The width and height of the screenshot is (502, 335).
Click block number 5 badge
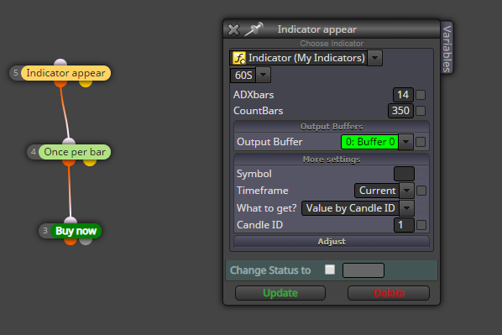[16, 73]
